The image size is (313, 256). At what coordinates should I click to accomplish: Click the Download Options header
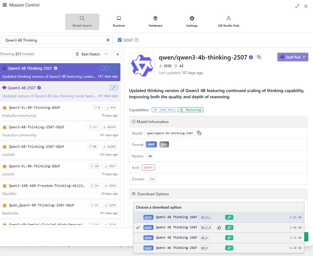click(218, 194)
